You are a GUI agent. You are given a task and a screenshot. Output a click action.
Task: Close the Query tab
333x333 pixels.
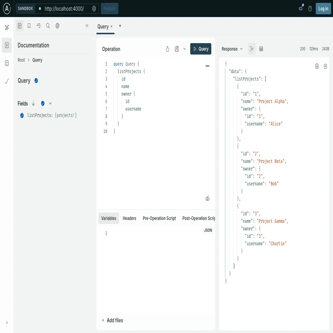pos(112,26)
